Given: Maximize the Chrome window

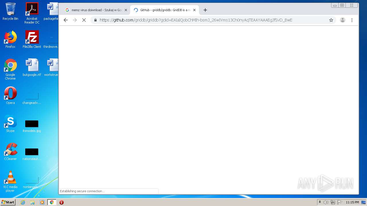Looking at the screenshot, I should coord(342,5).
